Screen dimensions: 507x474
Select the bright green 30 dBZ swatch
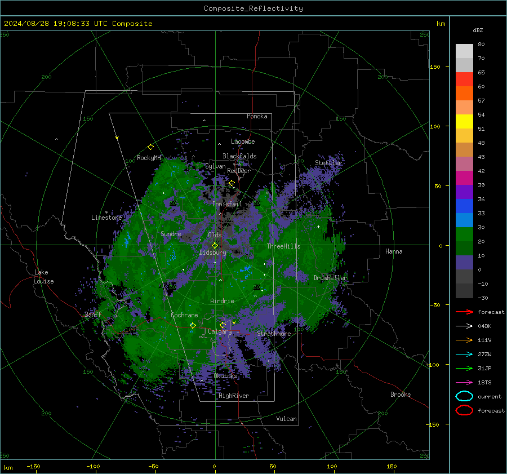(464, 234)
